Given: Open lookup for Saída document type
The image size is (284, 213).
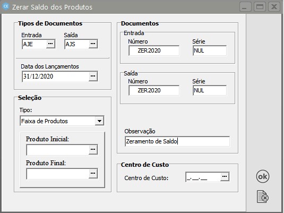Looking at the screenshot, I should coord(93,44).
